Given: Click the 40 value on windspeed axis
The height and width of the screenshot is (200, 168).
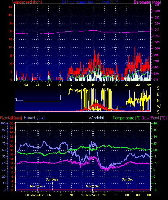Looking at the screenshot, I should pos(10,15).
